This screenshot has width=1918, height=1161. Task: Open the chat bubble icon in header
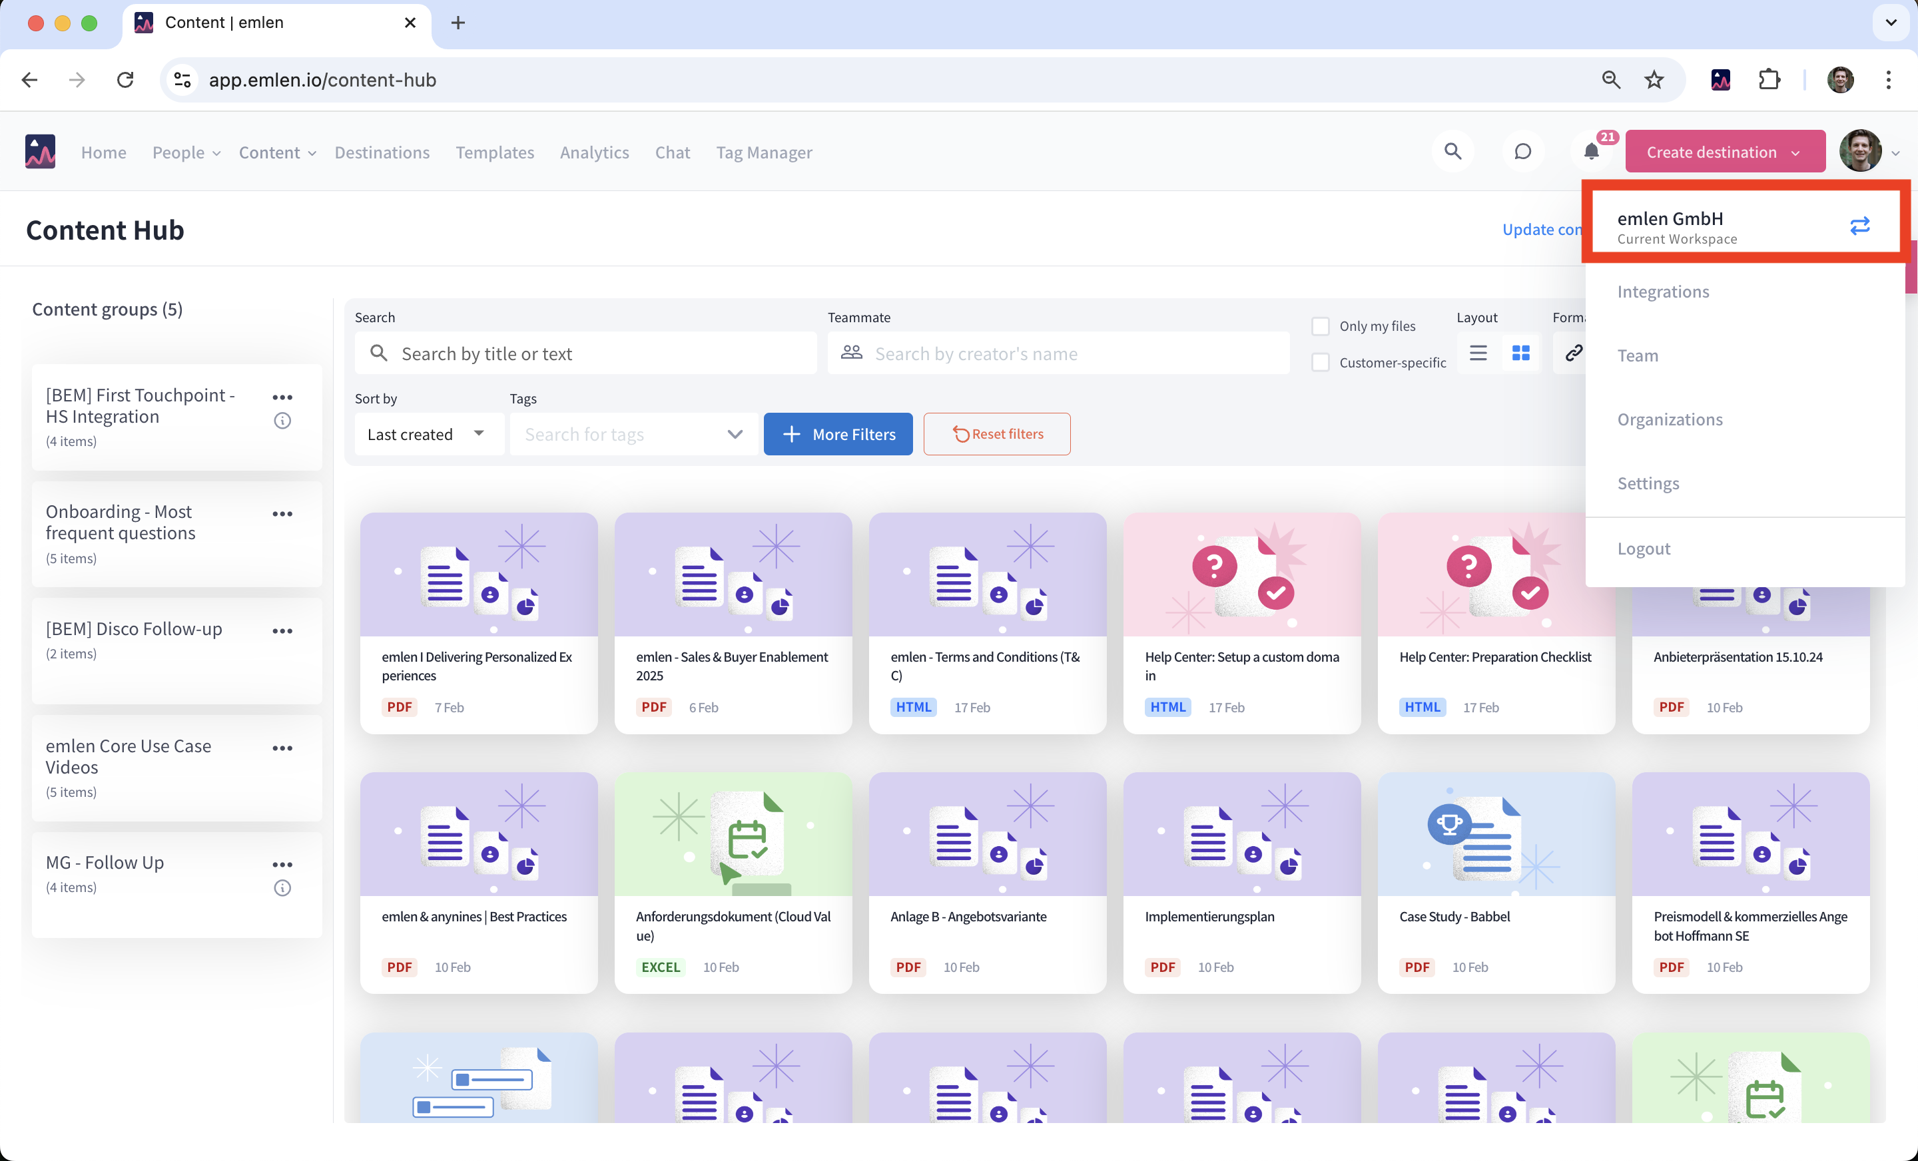(x=1522, y=152)
